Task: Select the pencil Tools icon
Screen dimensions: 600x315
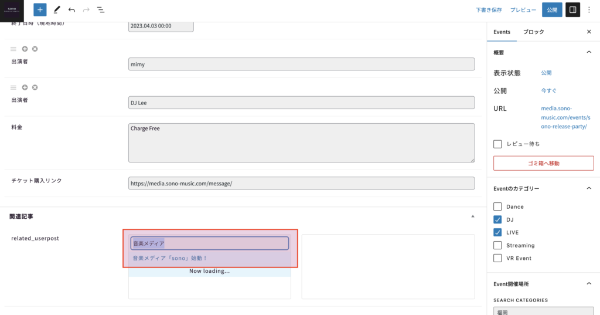Action: click(57, 10)
